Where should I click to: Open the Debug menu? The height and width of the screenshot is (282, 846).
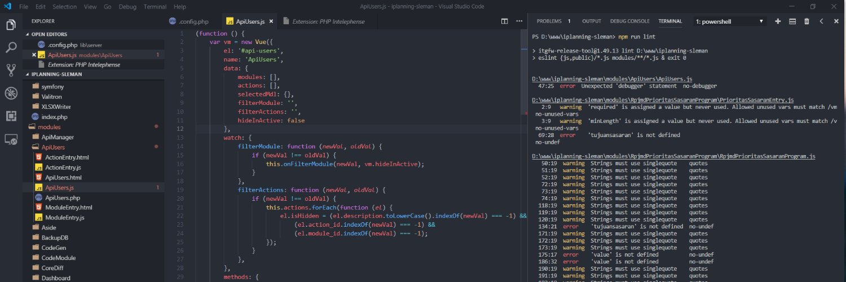click(127, 7)
